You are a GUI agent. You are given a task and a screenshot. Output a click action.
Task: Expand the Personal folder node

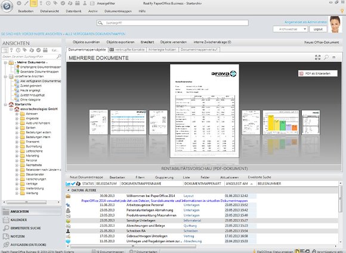pyautogui.click(x=17, y=160)
